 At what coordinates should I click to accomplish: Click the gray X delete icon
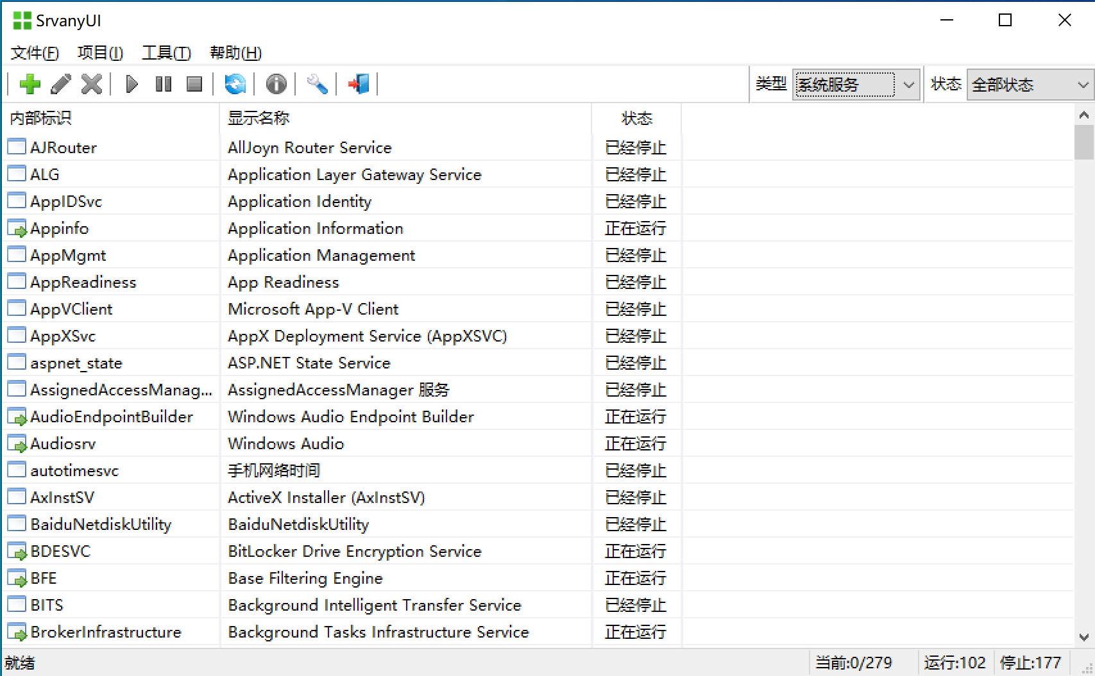point(92,84)
